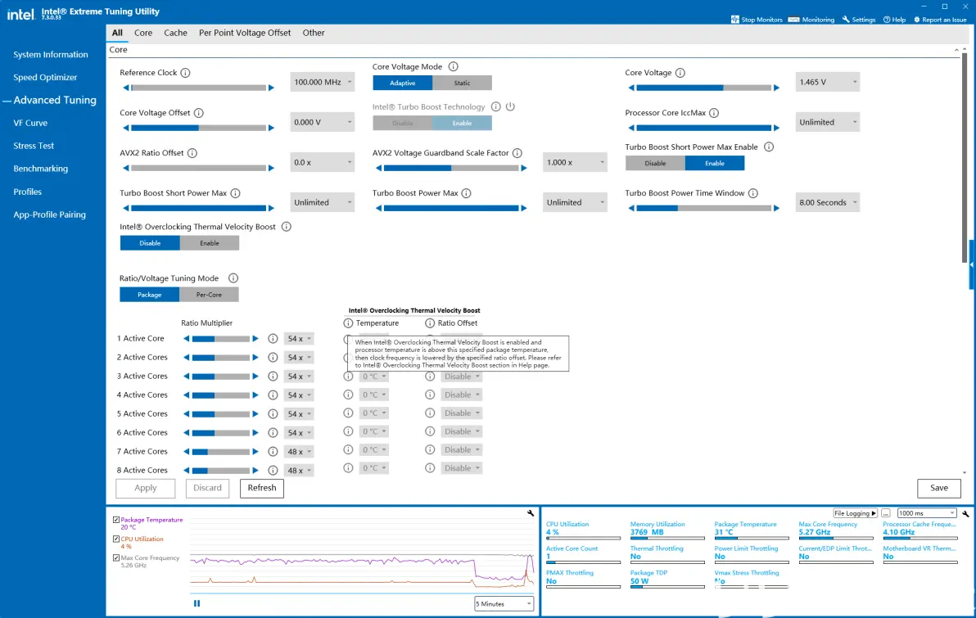The image size is (976, 618).
Task: Open Settings from the title bar
Action: pyautogui.click(x=858, y=20)
